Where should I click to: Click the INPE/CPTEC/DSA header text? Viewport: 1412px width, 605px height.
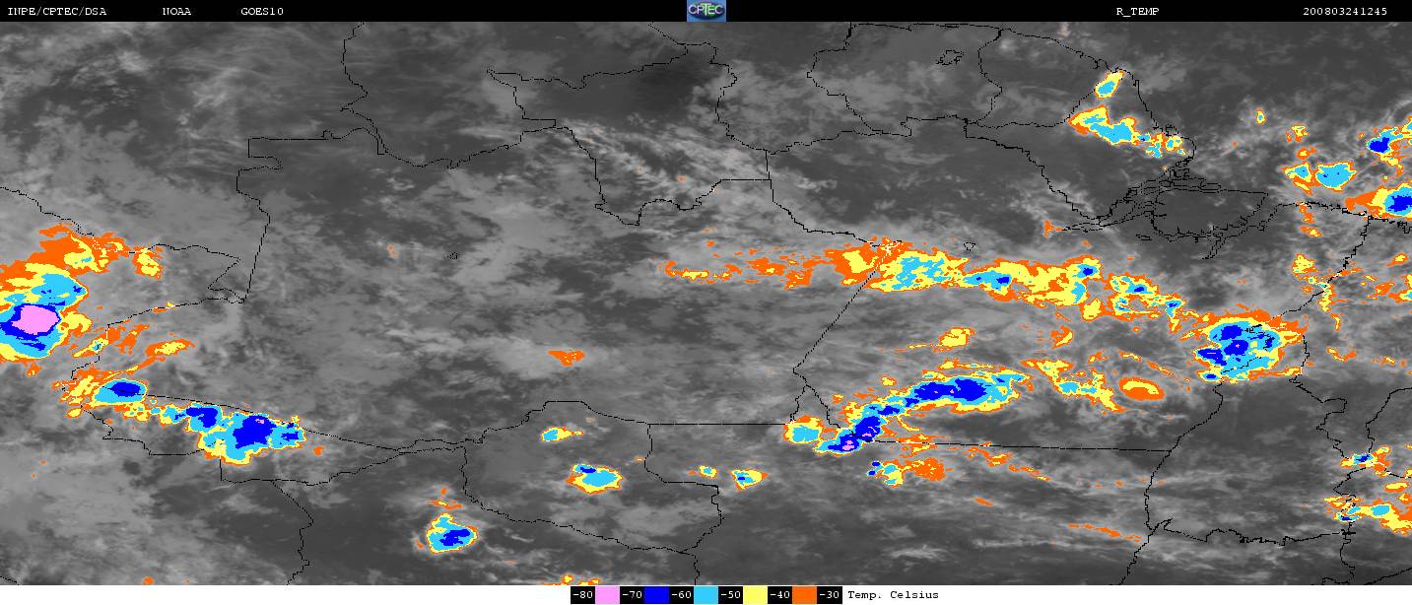[56, 11]
